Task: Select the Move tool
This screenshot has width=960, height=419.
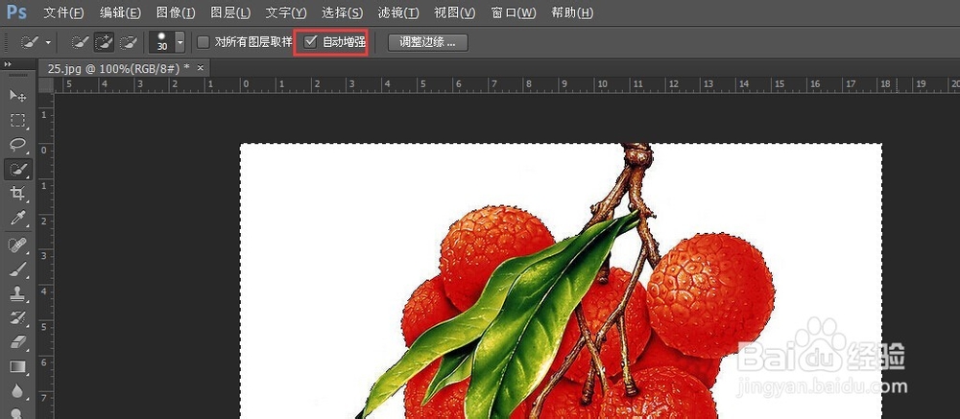Action: click(x=17, y=96)
